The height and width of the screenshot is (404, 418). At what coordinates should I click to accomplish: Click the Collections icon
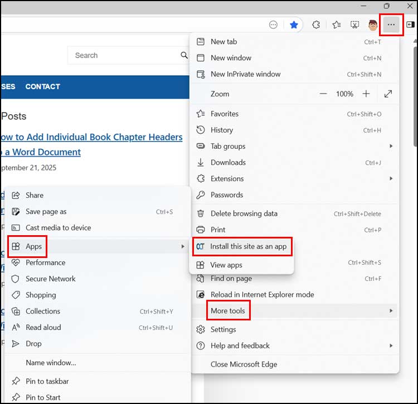pos(16,311)
